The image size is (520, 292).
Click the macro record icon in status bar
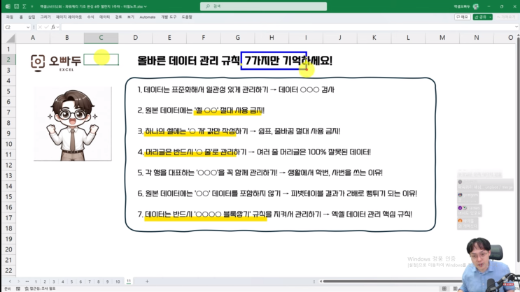18,289
